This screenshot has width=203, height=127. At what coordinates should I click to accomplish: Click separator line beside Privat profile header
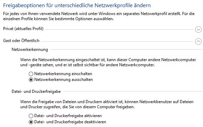click(119, 30)
